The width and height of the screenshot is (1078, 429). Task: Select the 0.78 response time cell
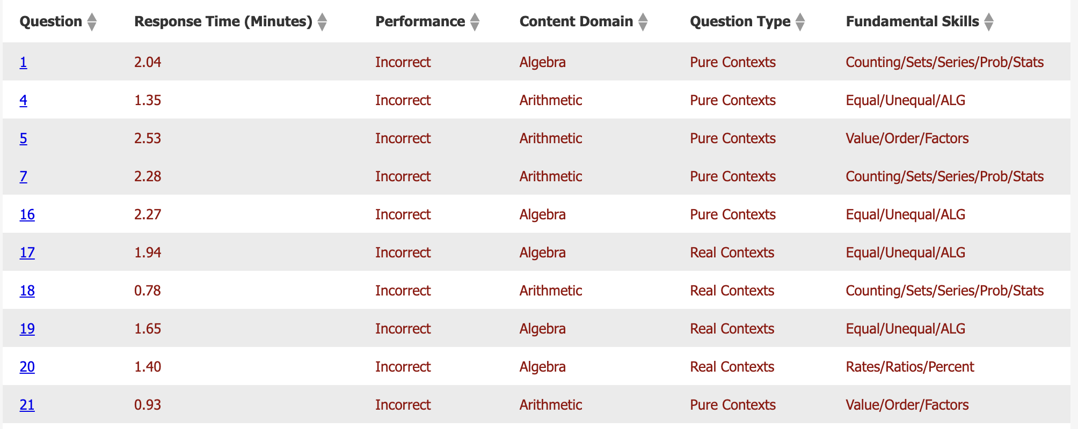[x=148, y=291]
